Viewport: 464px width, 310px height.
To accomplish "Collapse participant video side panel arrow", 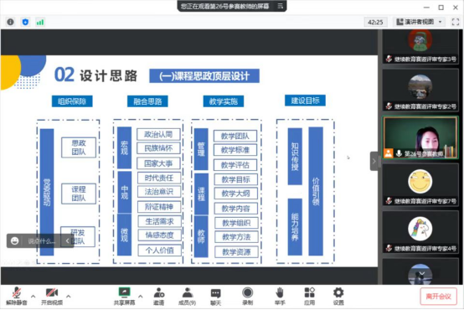I will pos(374,161).
